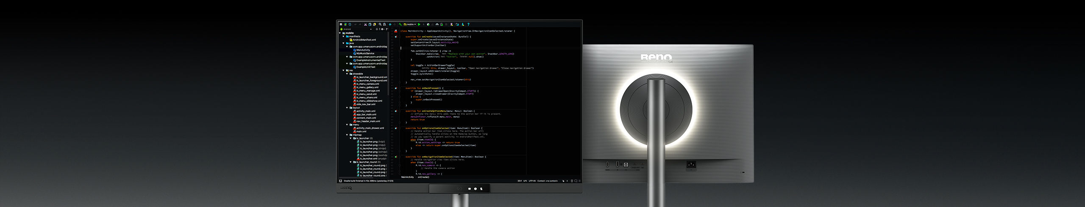The image size is (1085, 207).
Task: Toggle tool windows icon in status bar corner
Action: coord(340,181)
